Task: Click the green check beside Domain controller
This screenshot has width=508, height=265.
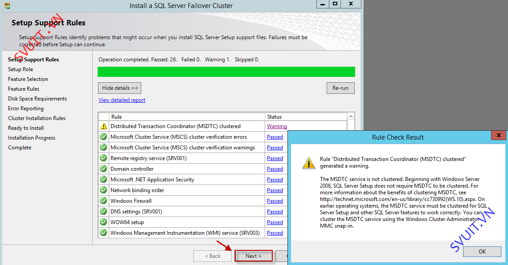Action: 103,169
